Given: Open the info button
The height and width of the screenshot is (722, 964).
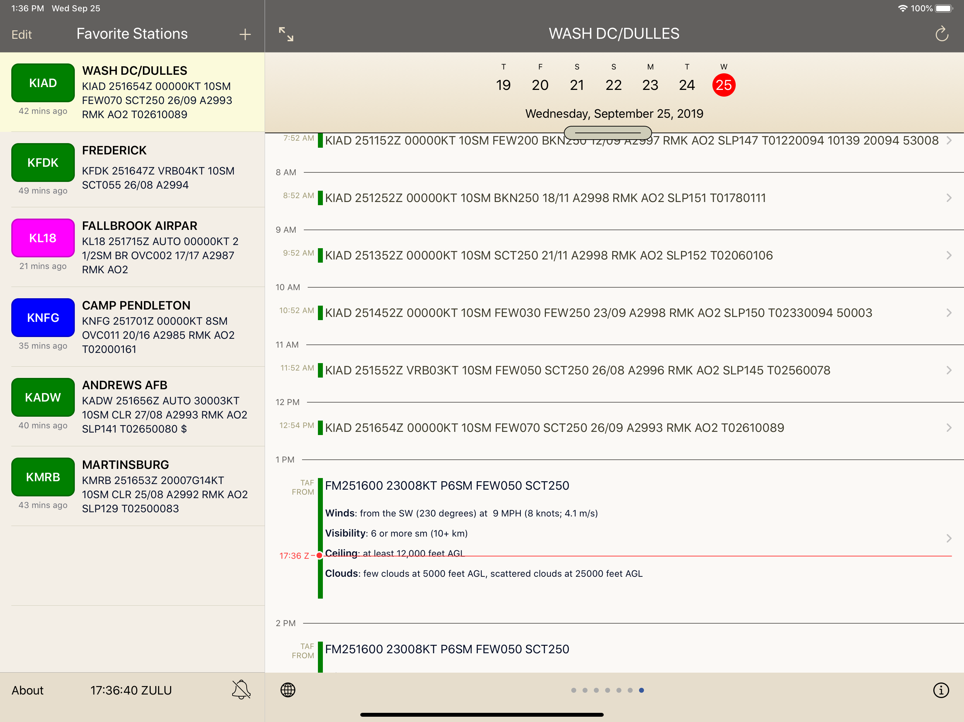Looking at the screenshot, I should pyautogui.click(x=941, y=690).
